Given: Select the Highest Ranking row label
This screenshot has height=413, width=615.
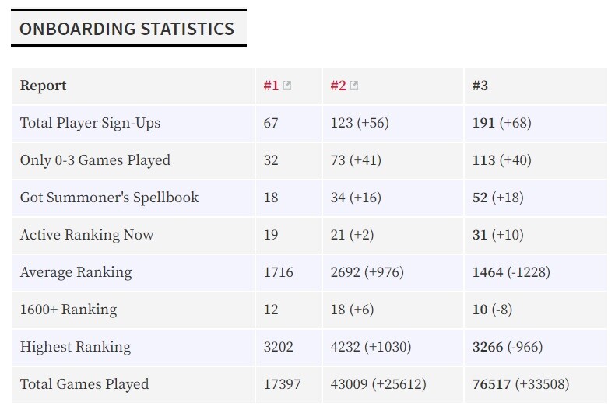Looking at the screenshot, I should 76,347.
